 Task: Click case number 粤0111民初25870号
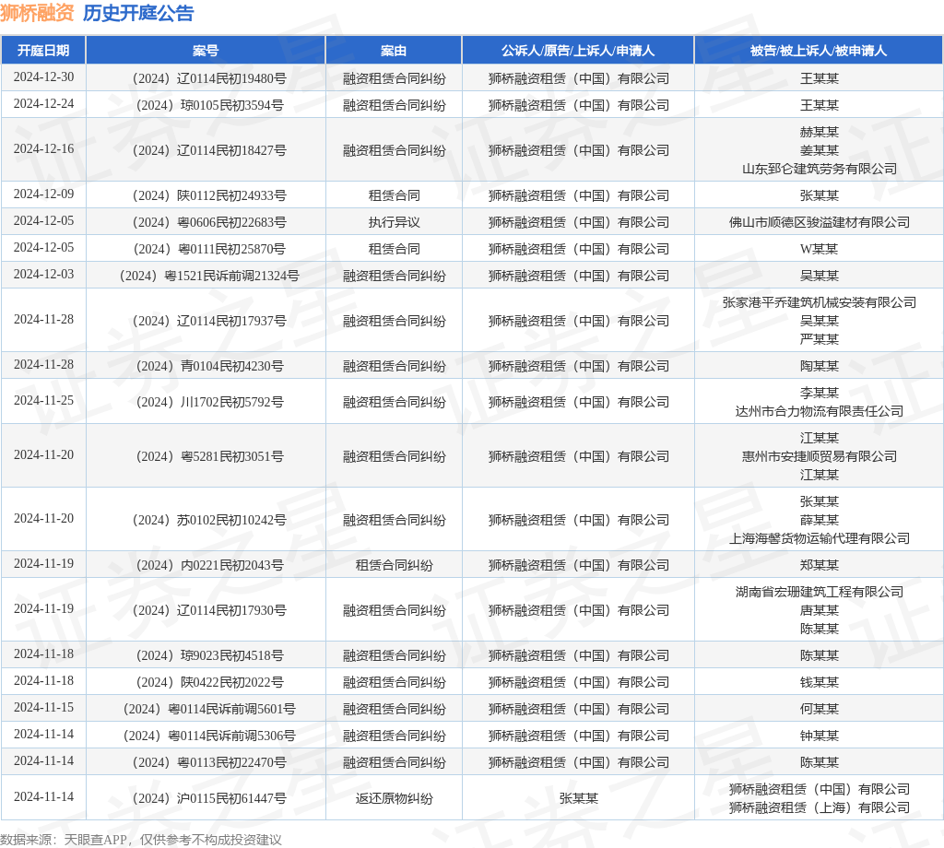click(x=209, y=249)
